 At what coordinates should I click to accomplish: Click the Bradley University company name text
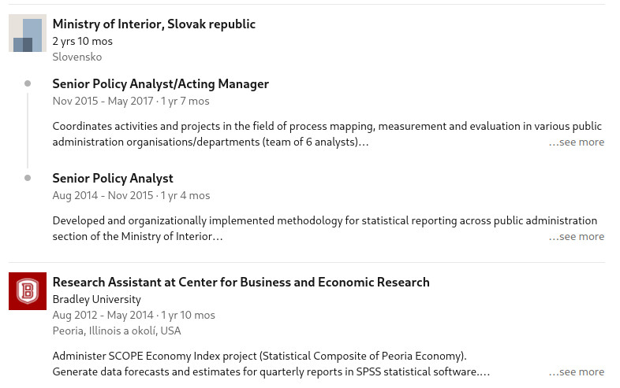[x=96, y=299]
